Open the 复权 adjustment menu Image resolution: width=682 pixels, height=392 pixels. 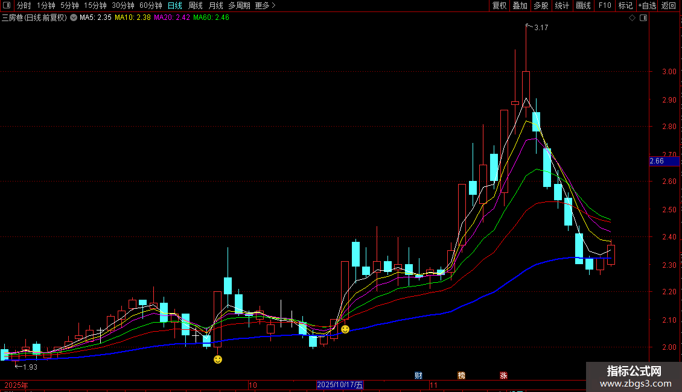[499, 5]
